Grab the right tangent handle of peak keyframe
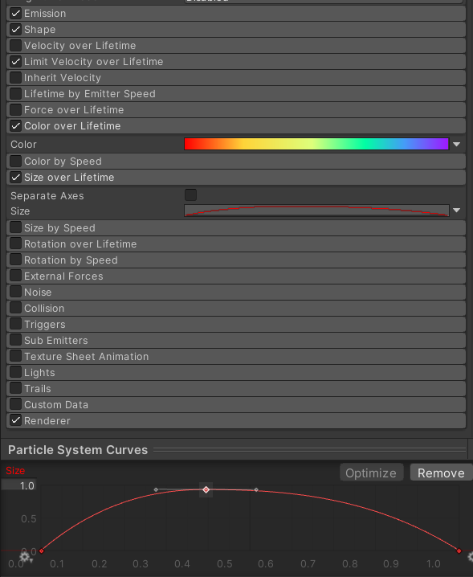Image resolution: width=473 pixels, height=577 pixels. click(256, 489)
